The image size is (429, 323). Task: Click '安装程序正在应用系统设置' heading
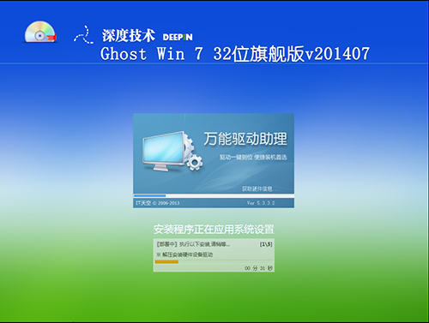[214, 230]
